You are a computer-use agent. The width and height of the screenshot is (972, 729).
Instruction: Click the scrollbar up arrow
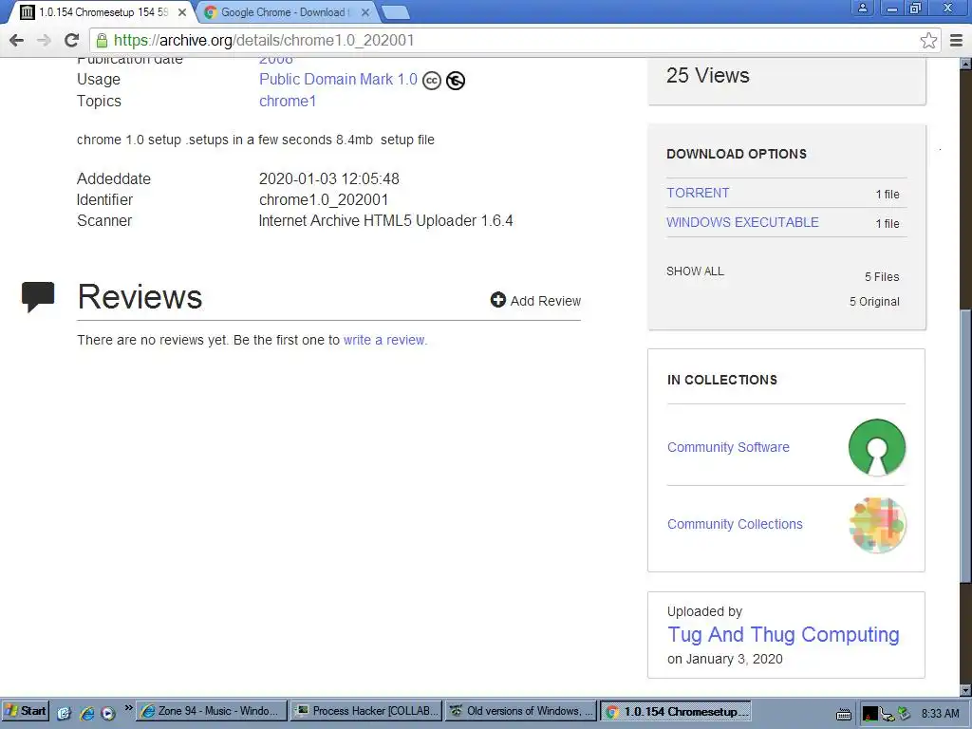[965, 64]
